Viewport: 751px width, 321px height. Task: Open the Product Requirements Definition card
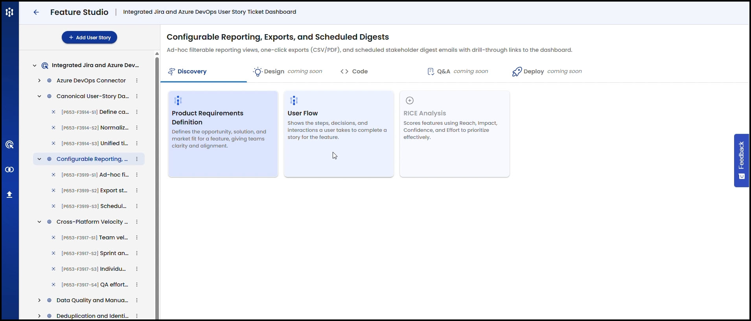(223, 134)
